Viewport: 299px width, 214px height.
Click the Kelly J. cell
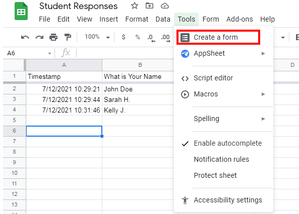tap(138, 110)
